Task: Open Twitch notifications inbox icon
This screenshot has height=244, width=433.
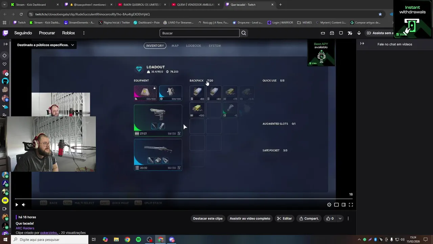Action: (332, 33)
